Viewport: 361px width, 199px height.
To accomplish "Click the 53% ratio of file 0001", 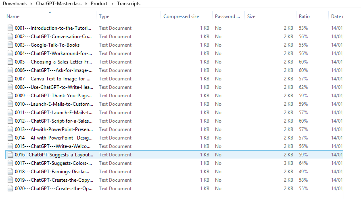I will (x=303, y=28).
